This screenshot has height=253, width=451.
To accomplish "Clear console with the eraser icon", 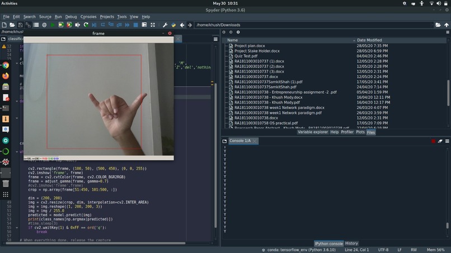I will click(440, 141).
